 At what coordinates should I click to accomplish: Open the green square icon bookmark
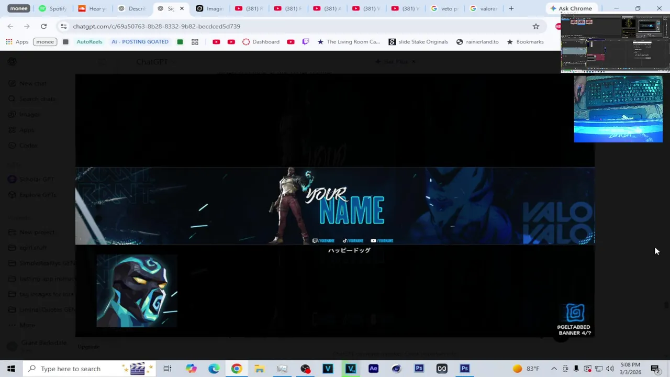180,42
